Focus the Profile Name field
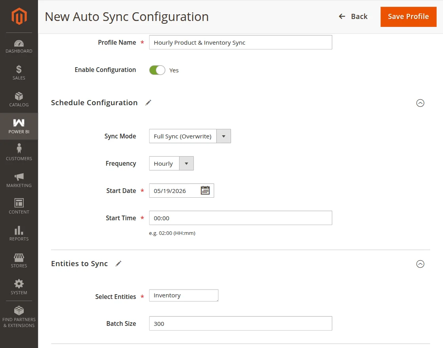 point(240,42)
